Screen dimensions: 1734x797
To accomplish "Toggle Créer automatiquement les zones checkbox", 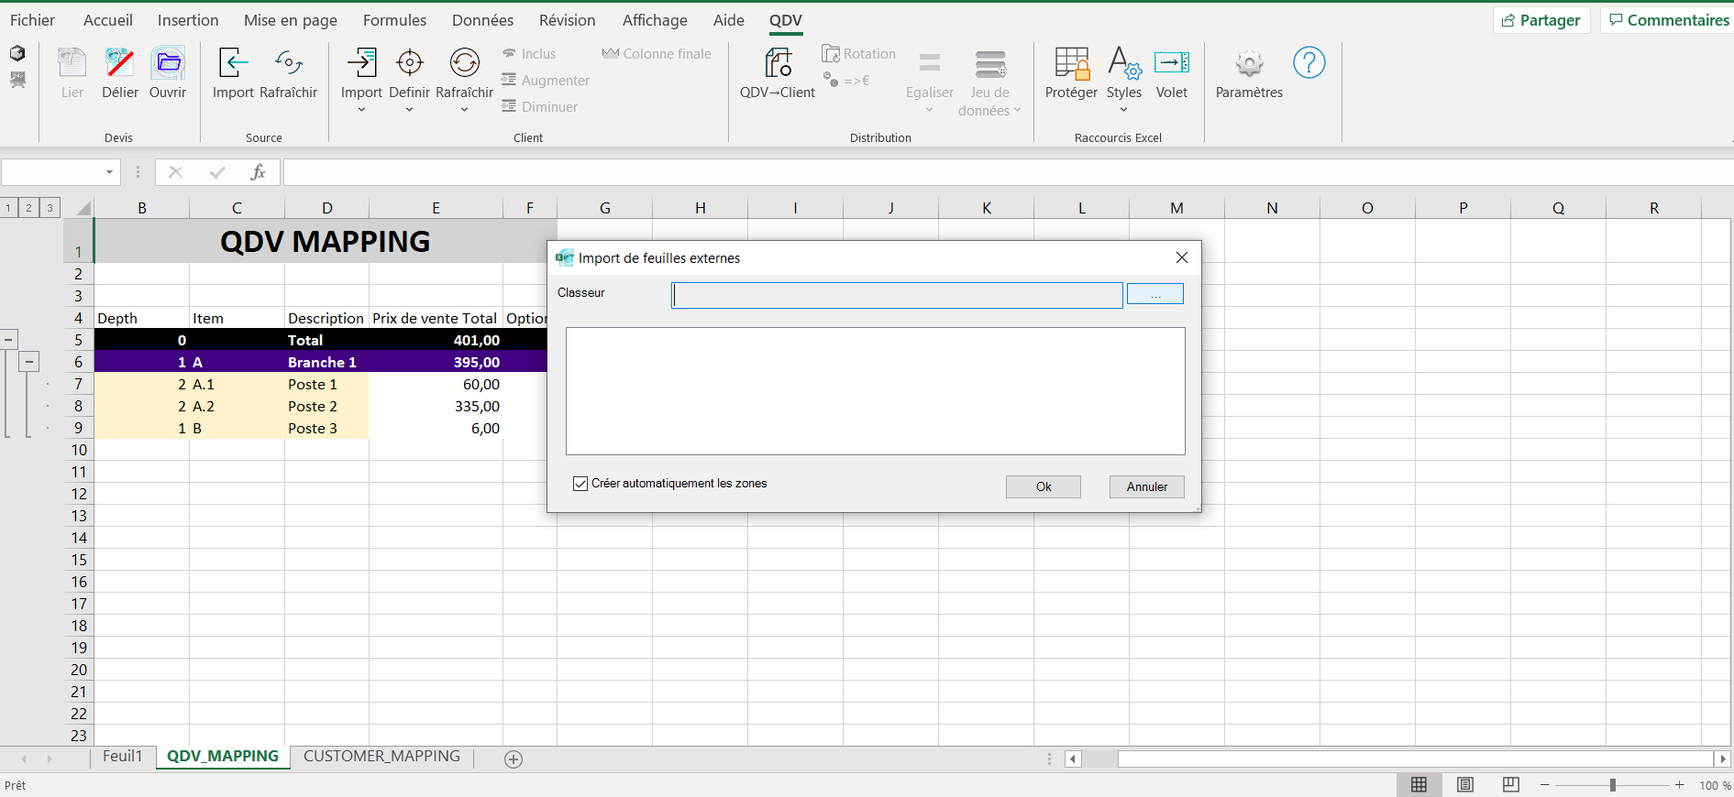I will [580, 484].
